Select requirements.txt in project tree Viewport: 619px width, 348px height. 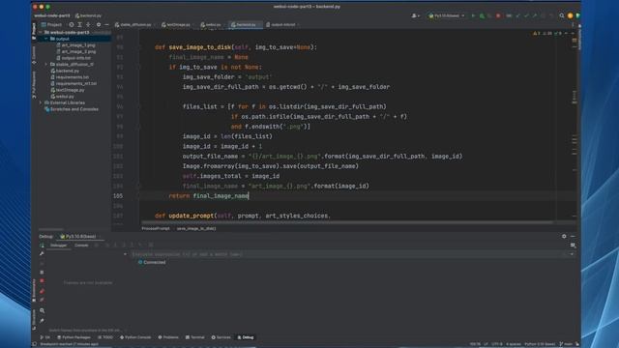click(70, 77)
